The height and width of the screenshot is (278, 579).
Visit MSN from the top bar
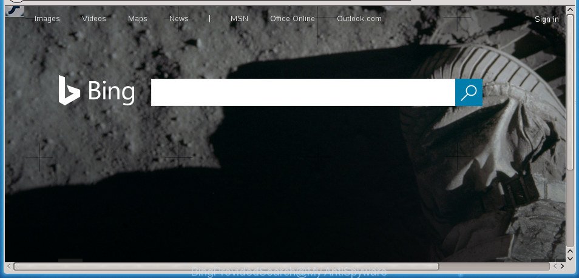coord(239,19)
